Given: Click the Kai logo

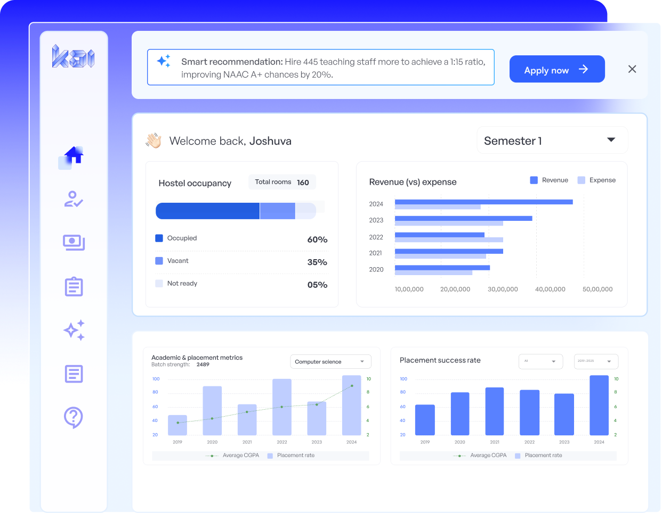Looking at the screenshot, I should [x=74, y=56].
